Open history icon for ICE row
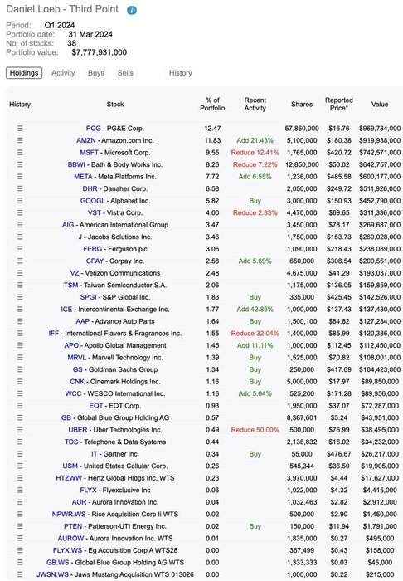 [20, 309]
